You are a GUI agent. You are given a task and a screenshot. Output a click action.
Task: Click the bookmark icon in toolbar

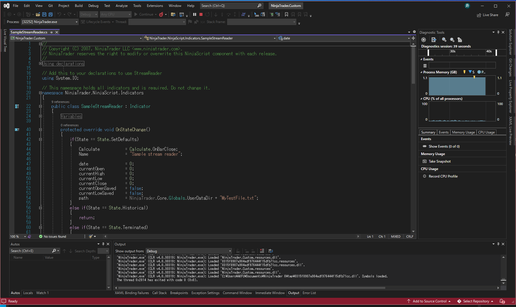click(286, 14)
